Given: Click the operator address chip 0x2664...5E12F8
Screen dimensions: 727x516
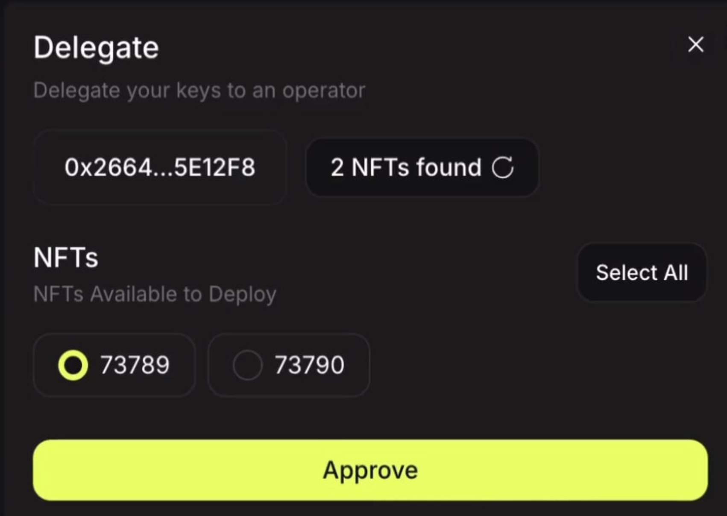Looking at the screenshot, I should click(161, 168).
